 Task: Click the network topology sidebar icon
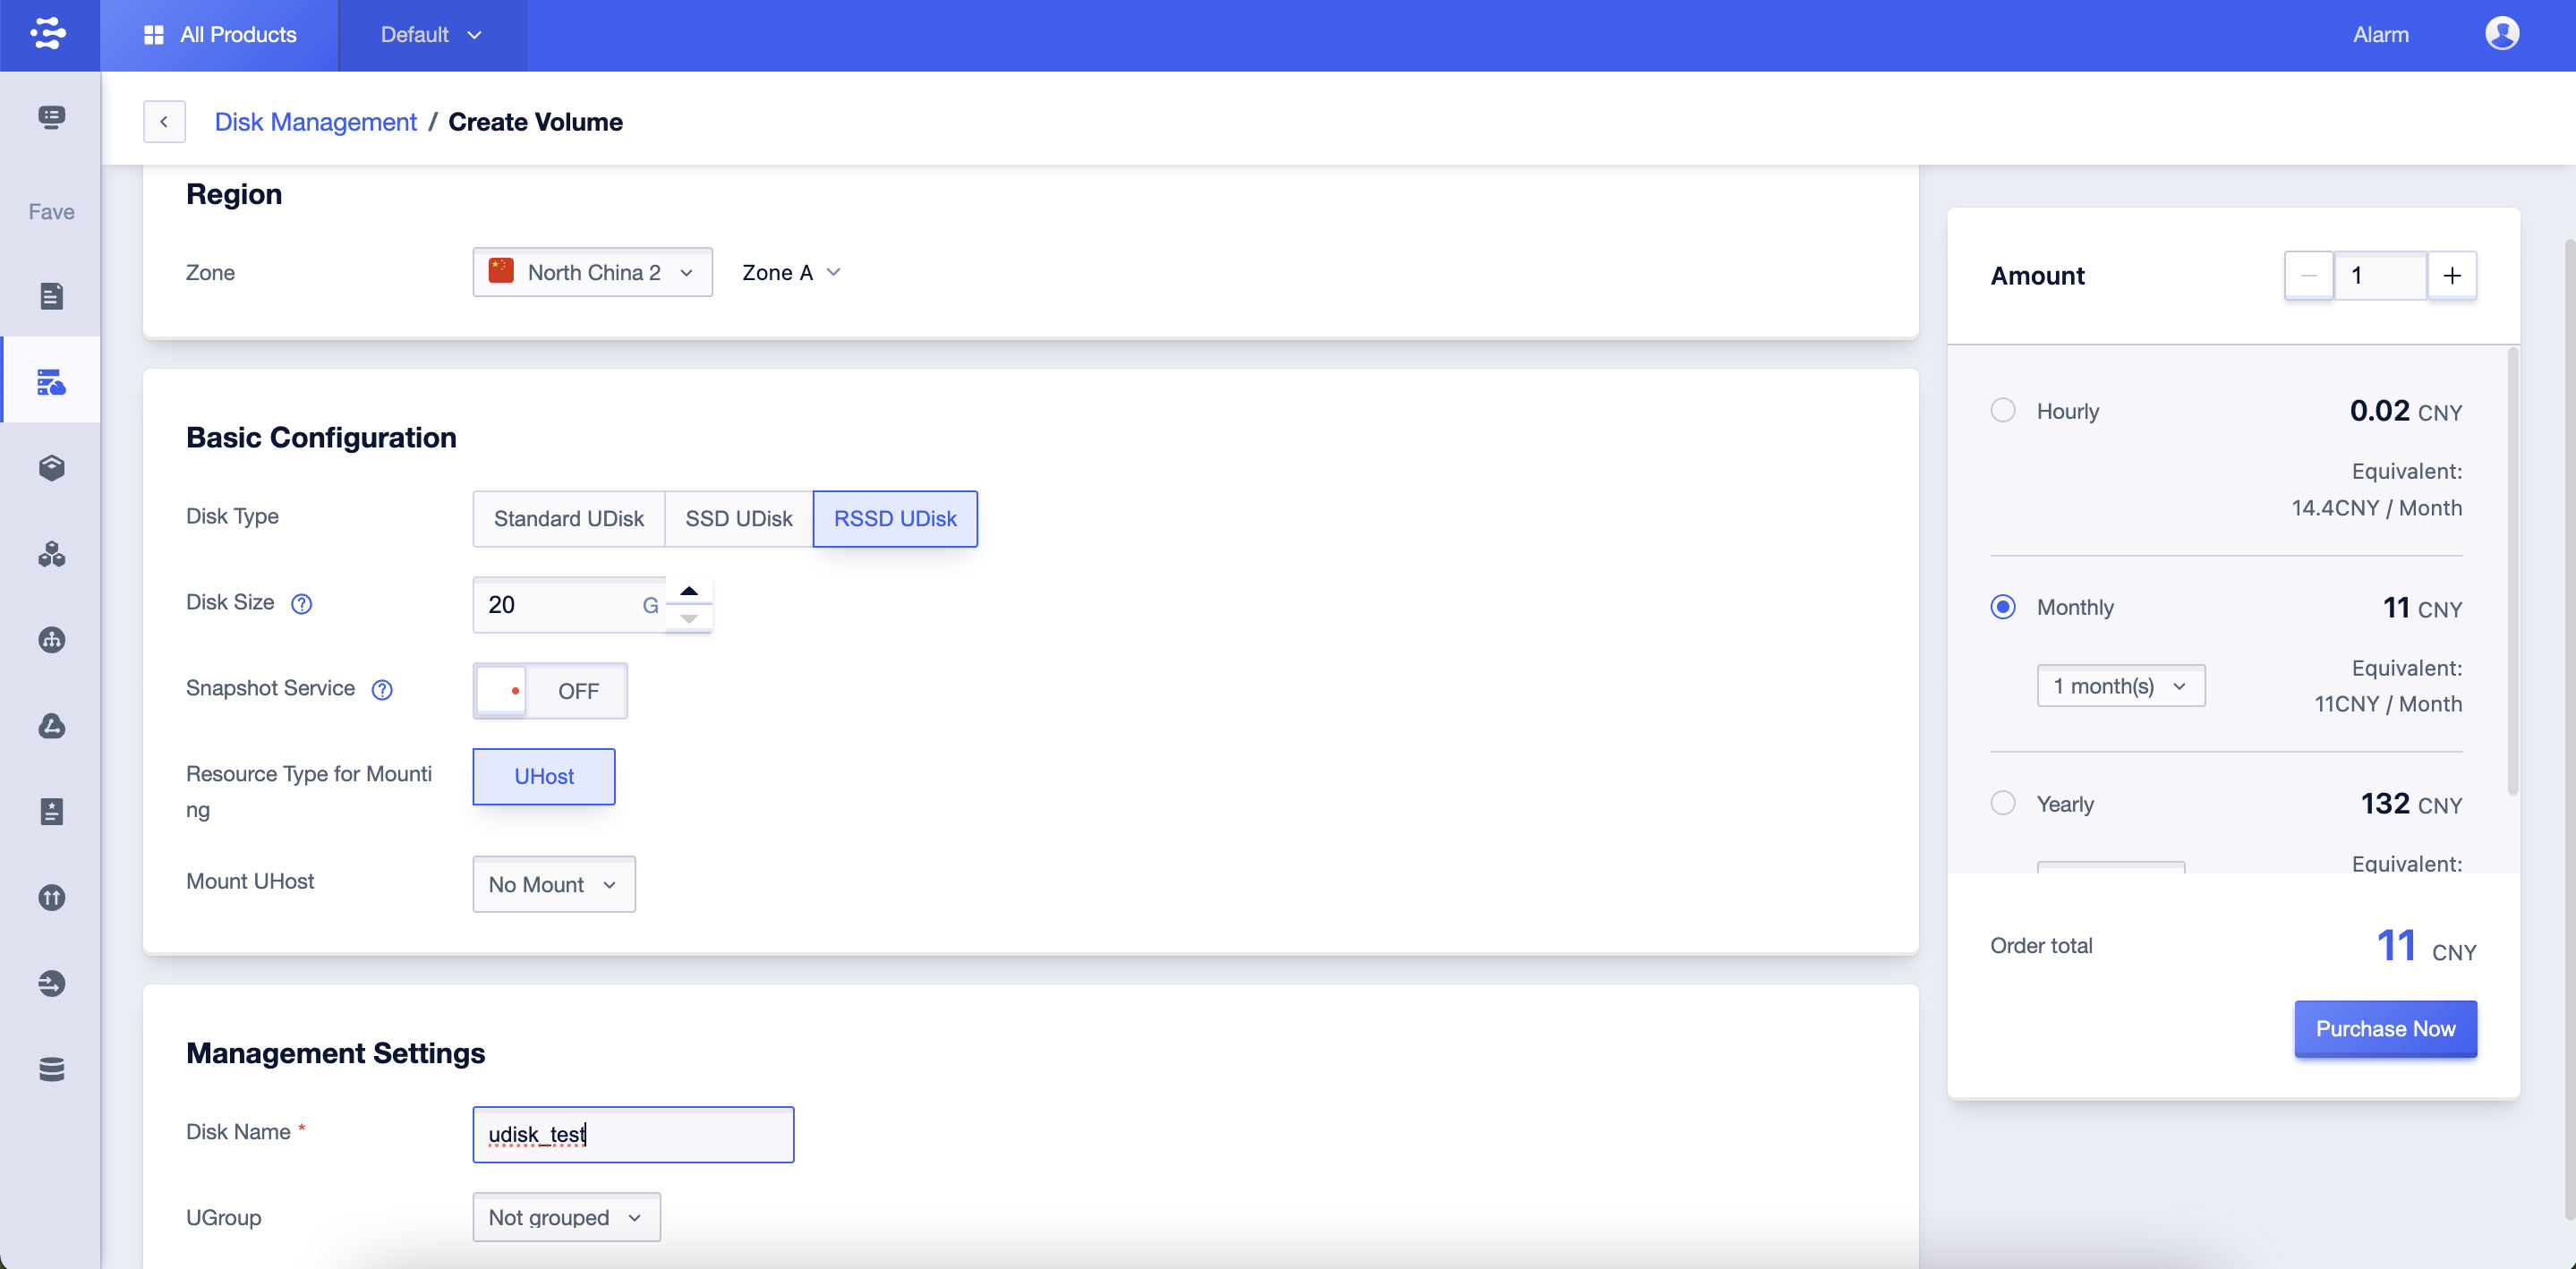(51, 639)
